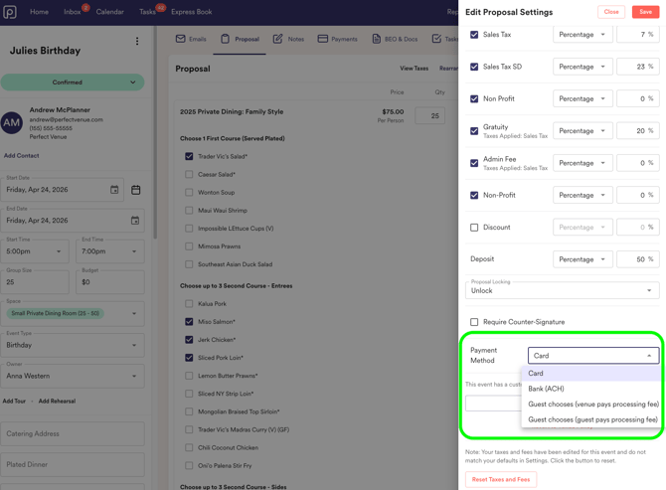Click the Perfect Venue logo icon
This screenshot has width=666, height=490.
pos(10,12)
